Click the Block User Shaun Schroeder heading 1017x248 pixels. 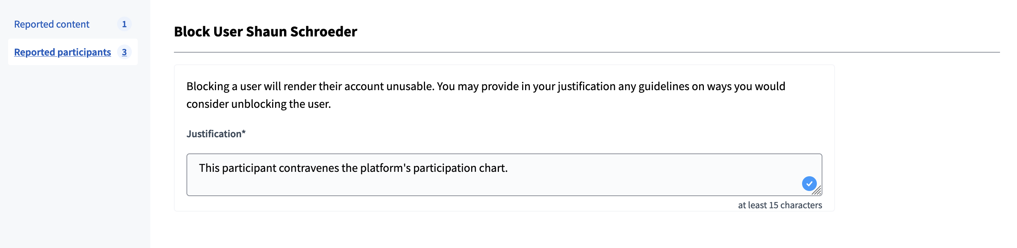(265, 32)
